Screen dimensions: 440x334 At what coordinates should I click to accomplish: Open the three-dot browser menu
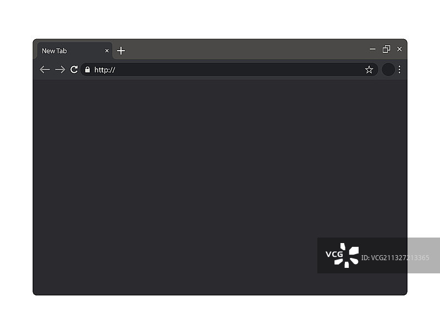tap(399, 69)
